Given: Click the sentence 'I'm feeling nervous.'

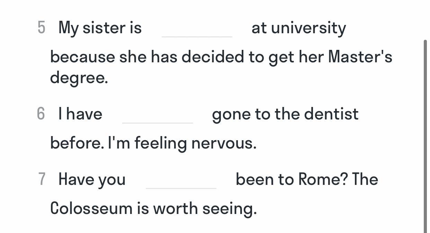Looking at the screenshot, I should 182,143.
